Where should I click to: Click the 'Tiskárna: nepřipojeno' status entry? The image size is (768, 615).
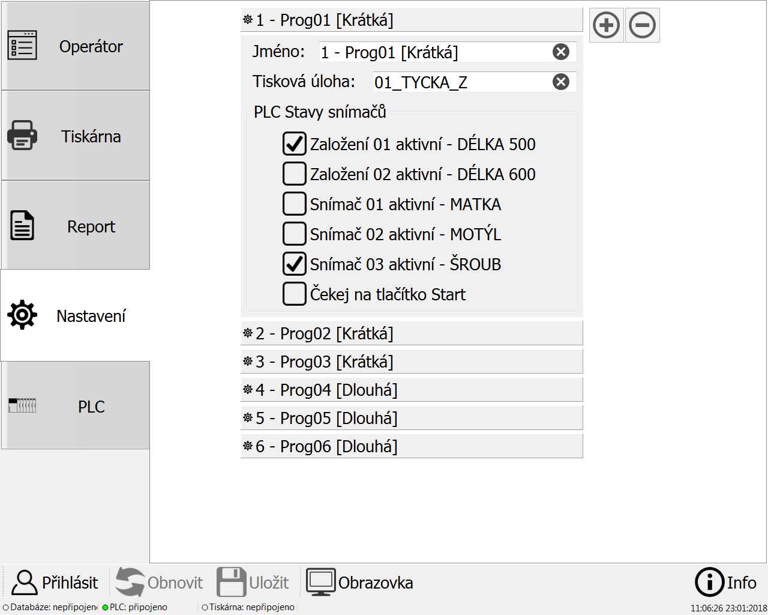coord(248,607)
